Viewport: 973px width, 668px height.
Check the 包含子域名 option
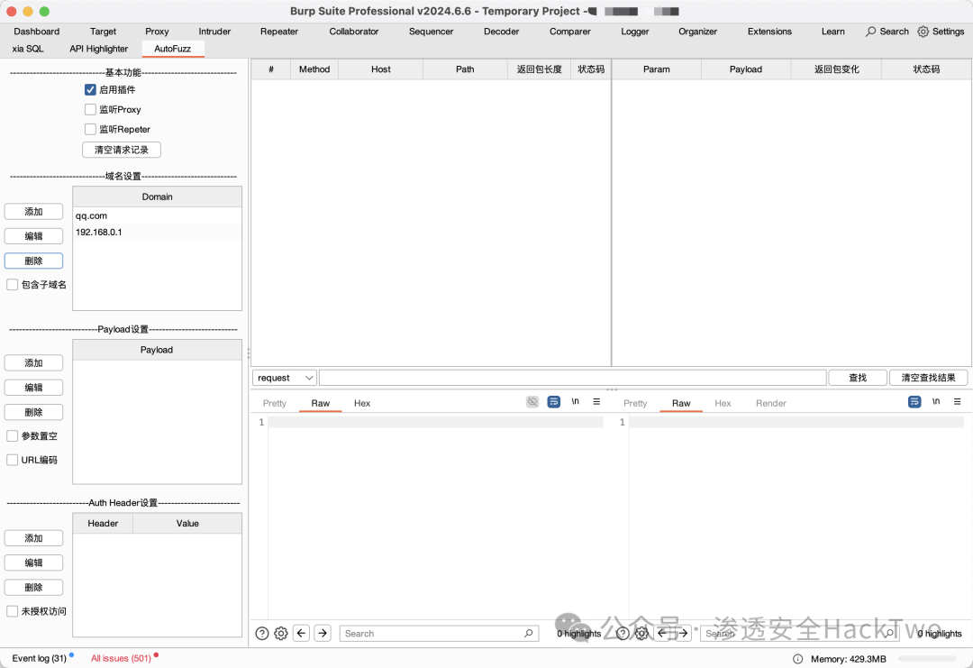[x=12, y=284]
